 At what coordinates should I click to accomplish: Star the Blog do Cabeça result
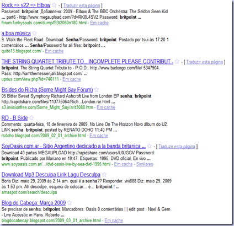pos(70,203)
